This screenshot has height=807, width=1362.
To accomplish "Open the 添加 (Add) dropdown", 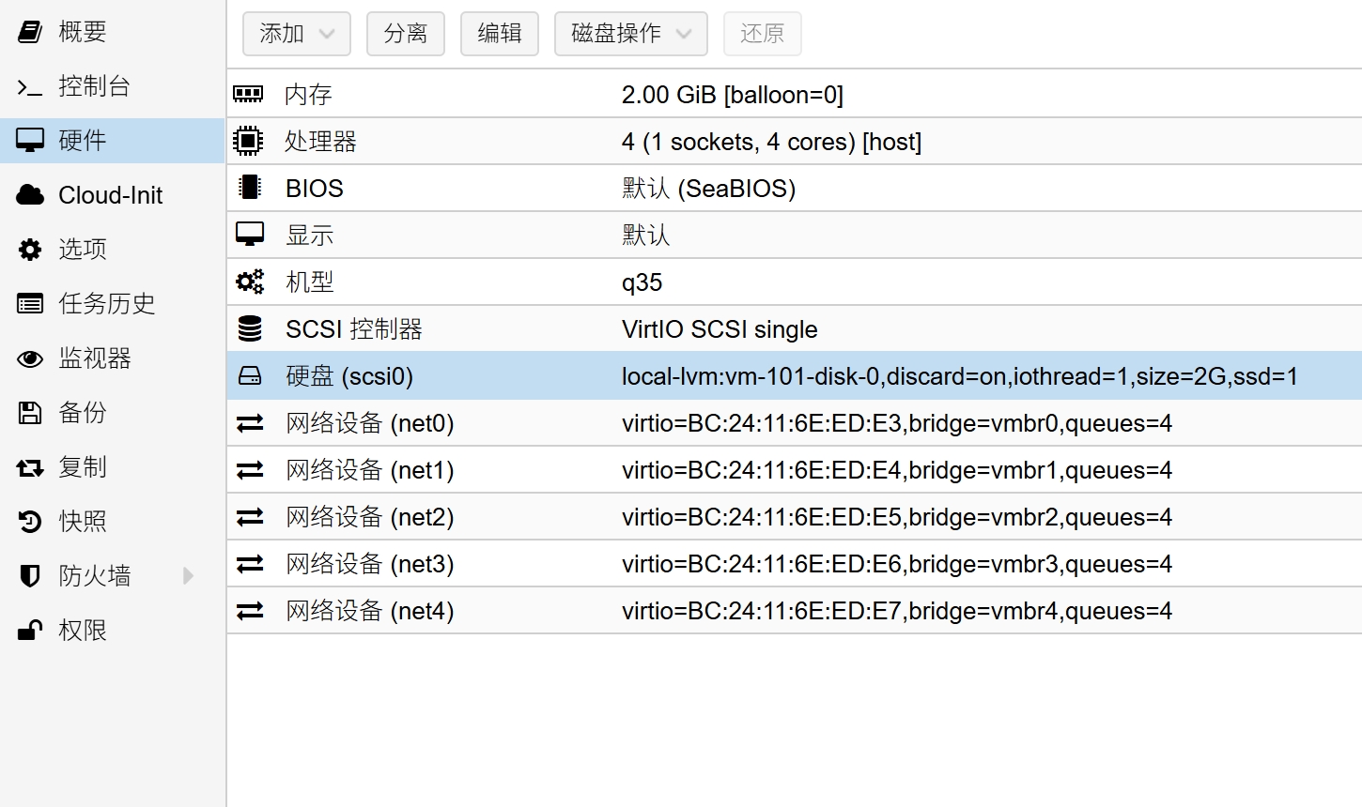I will 296,34.
